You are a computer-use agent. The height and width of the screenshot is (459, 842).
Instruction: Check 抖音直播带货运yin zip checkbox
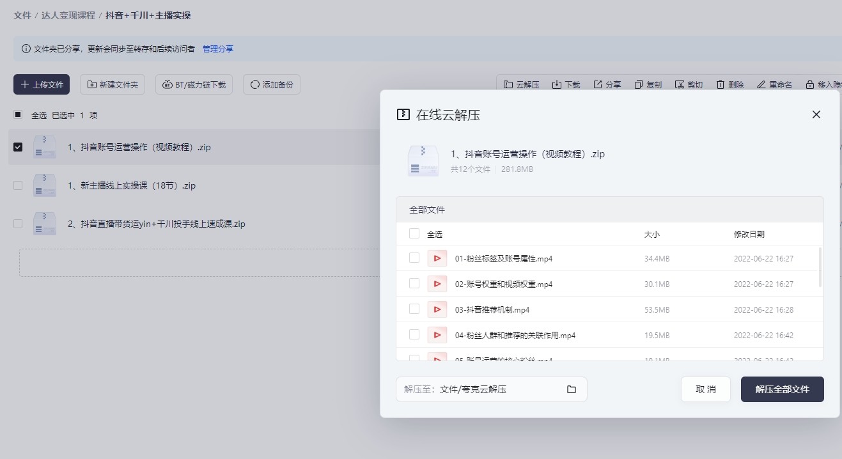pyautogui.click(x=18, y=224)
